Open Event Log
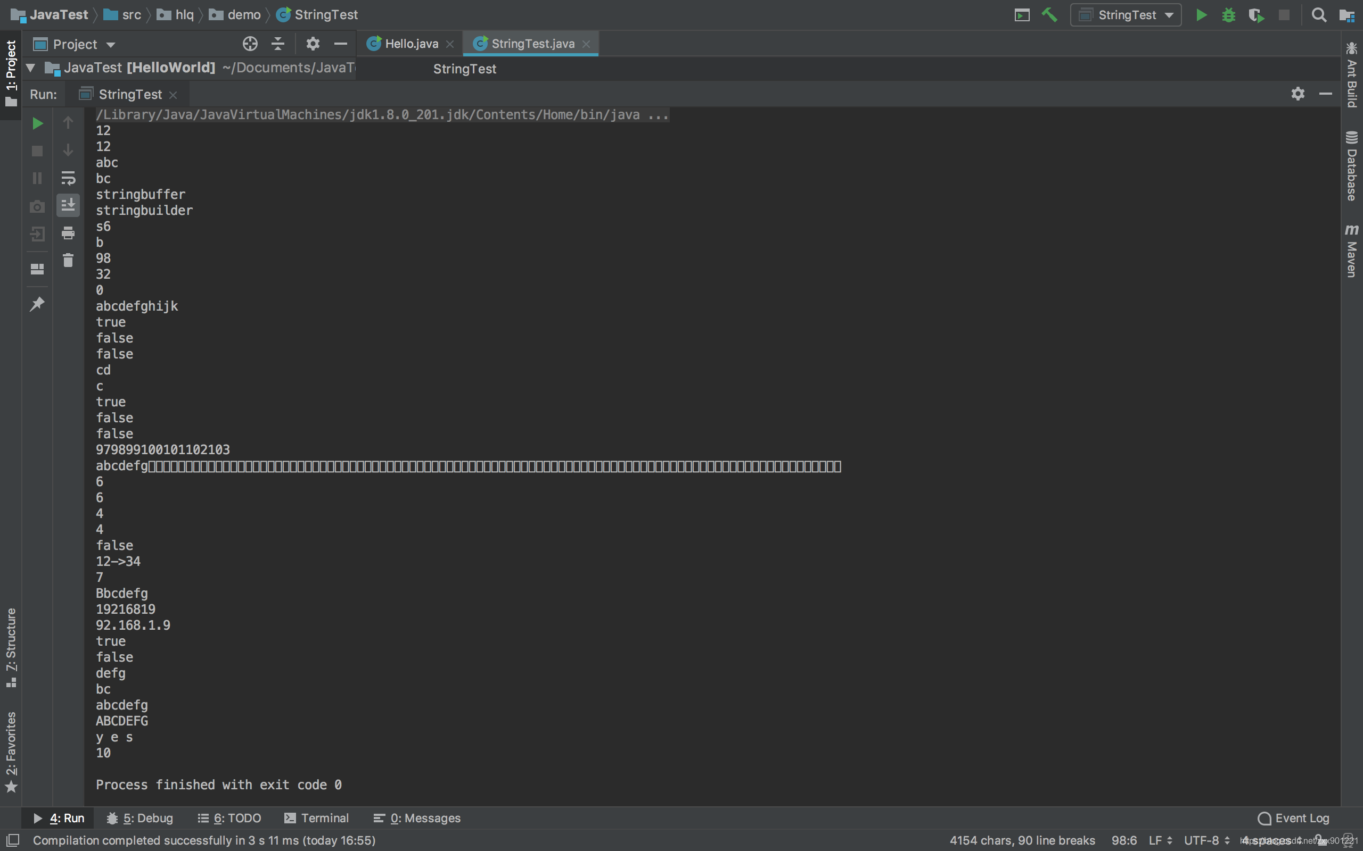 pyautogui.click(x=1293, y=818)
